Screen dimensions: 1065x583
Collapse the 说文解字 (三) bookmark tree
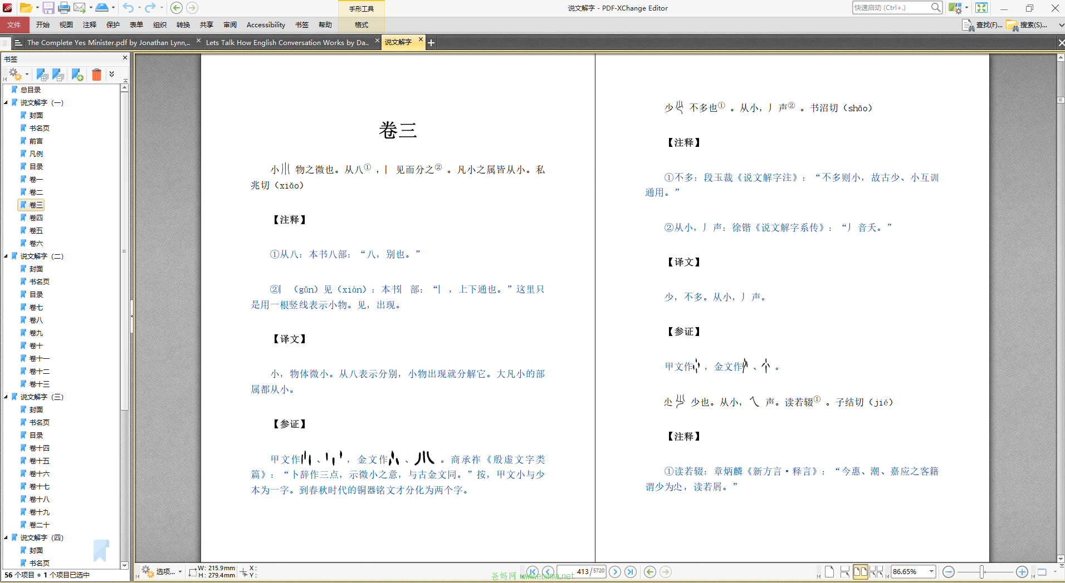click(x=6, y=397)
